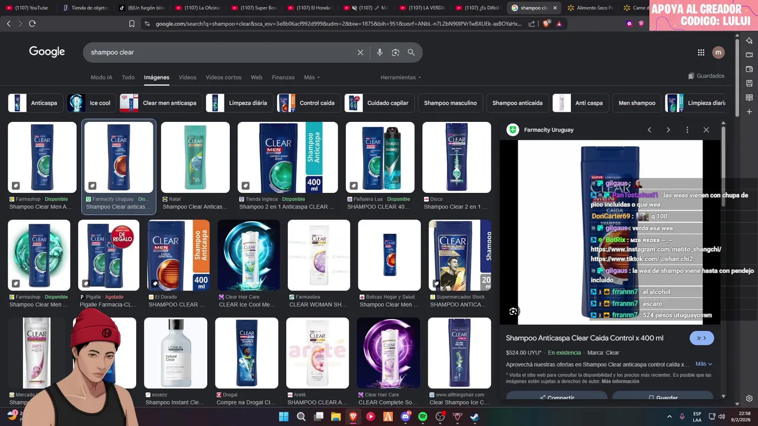
Task: Go back with the browser back arrow
Action: pyautogui.click(x=8, y=24)
